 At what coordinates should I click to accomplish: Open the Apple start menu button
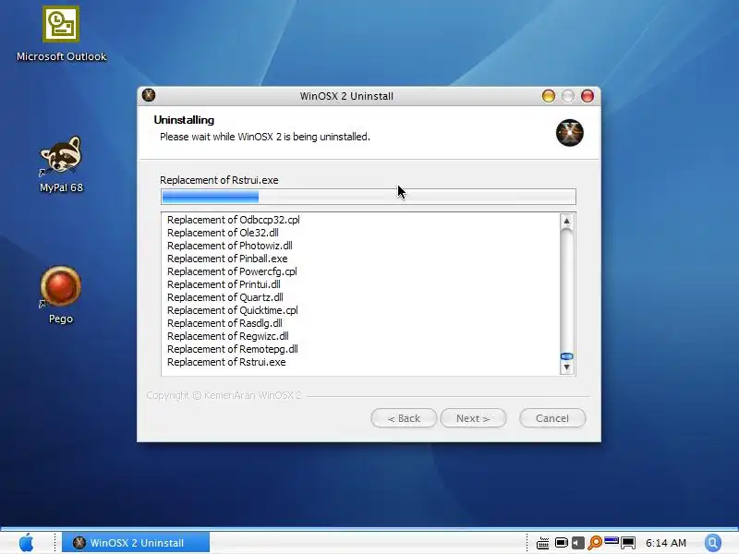(x=27, y=542)
